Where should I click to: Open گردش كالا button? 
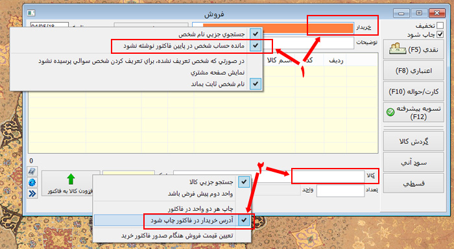click(x=414, y=141)
